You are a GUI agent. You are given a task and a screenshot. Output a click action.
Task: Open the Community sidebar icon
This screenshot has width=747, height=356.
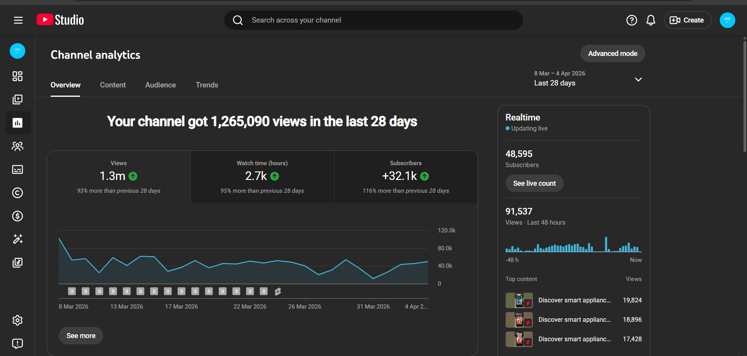tap(18, 146)
